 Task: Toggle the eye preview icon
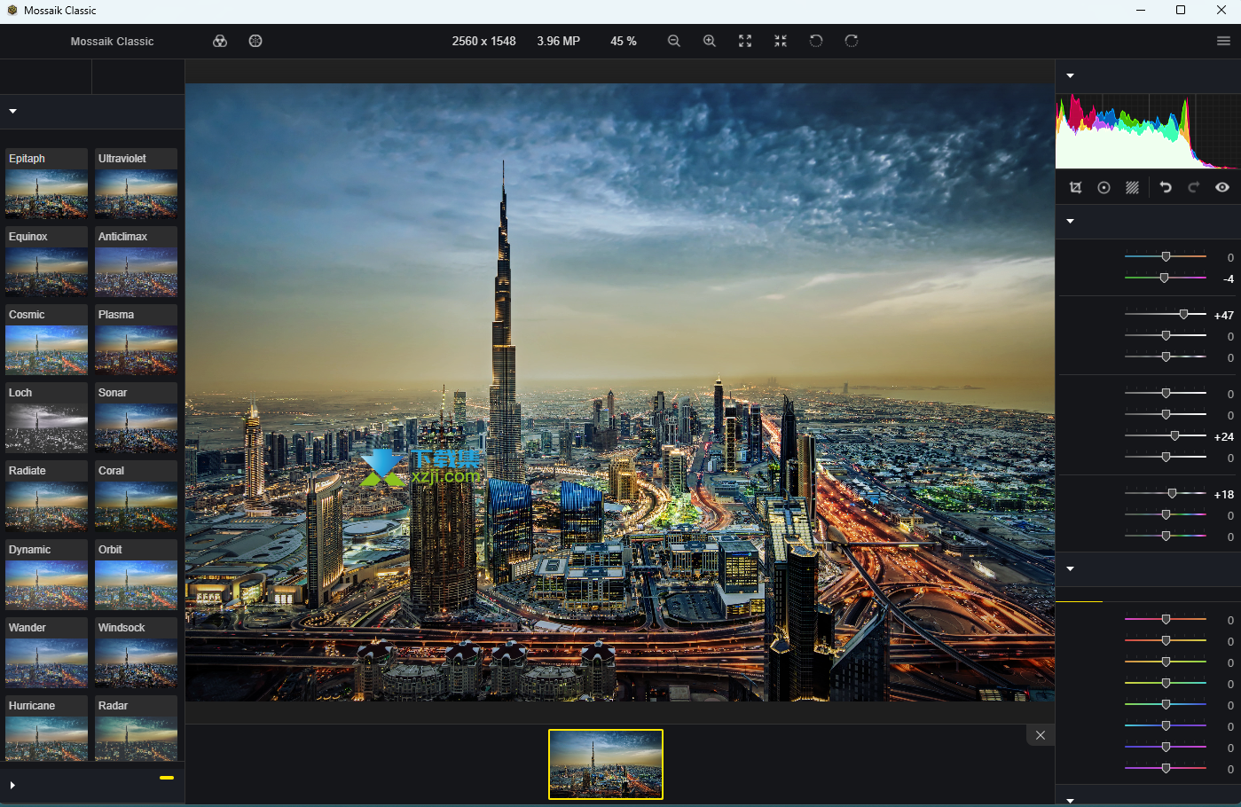coord(1222,187)
